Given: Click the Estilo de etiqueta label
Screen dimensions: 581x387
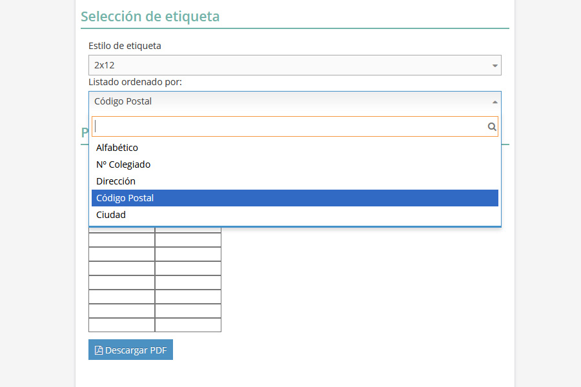Looking at the screenshot, I should (125, 46).
